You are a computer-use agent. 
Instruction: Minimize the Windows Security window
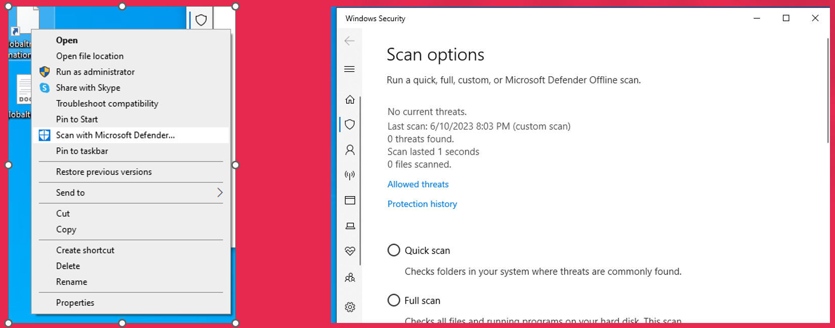point(757,18)
